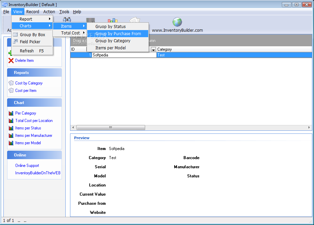
Task: Click the Field Picker menu icon
Action: 15,42
